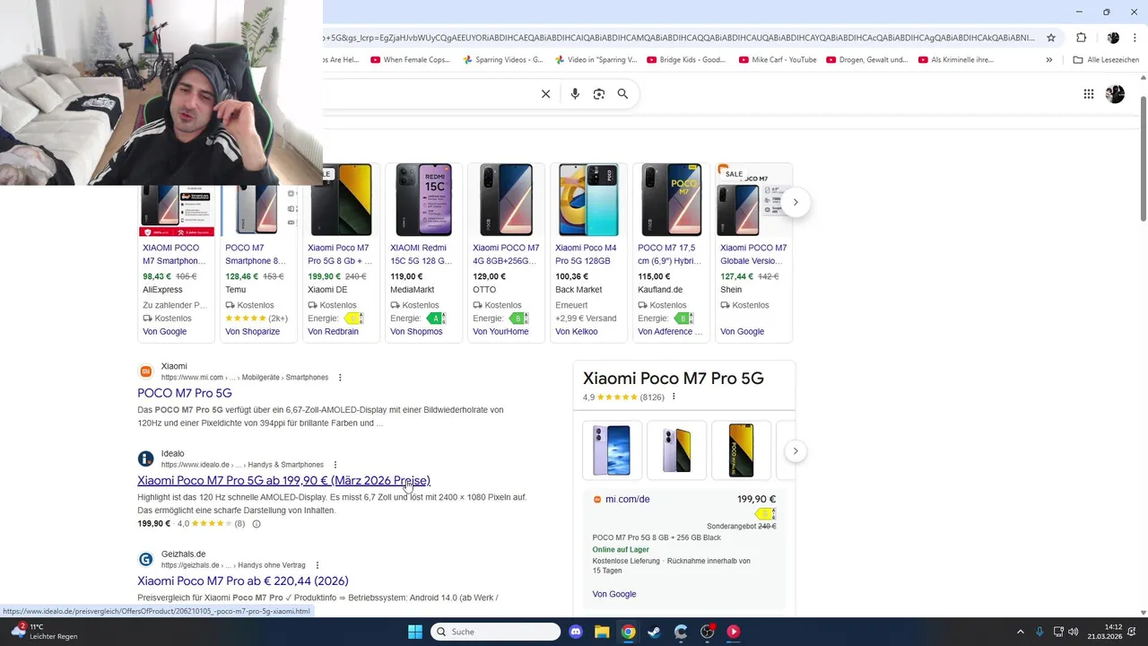Open the Alle Lesezeichen folder
The width and height of the screenshot is (1148, 646).
pyautogui.click(x=1106, y=60)
